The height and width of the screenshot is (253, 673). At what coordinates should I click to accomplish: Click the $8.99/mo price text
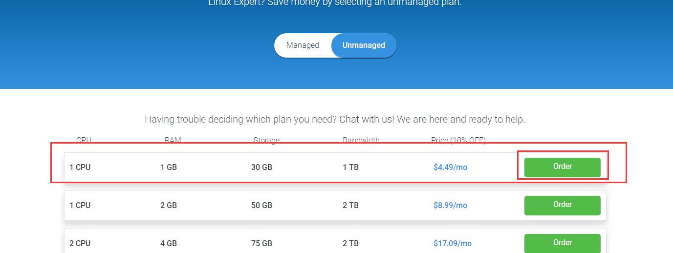450,206
